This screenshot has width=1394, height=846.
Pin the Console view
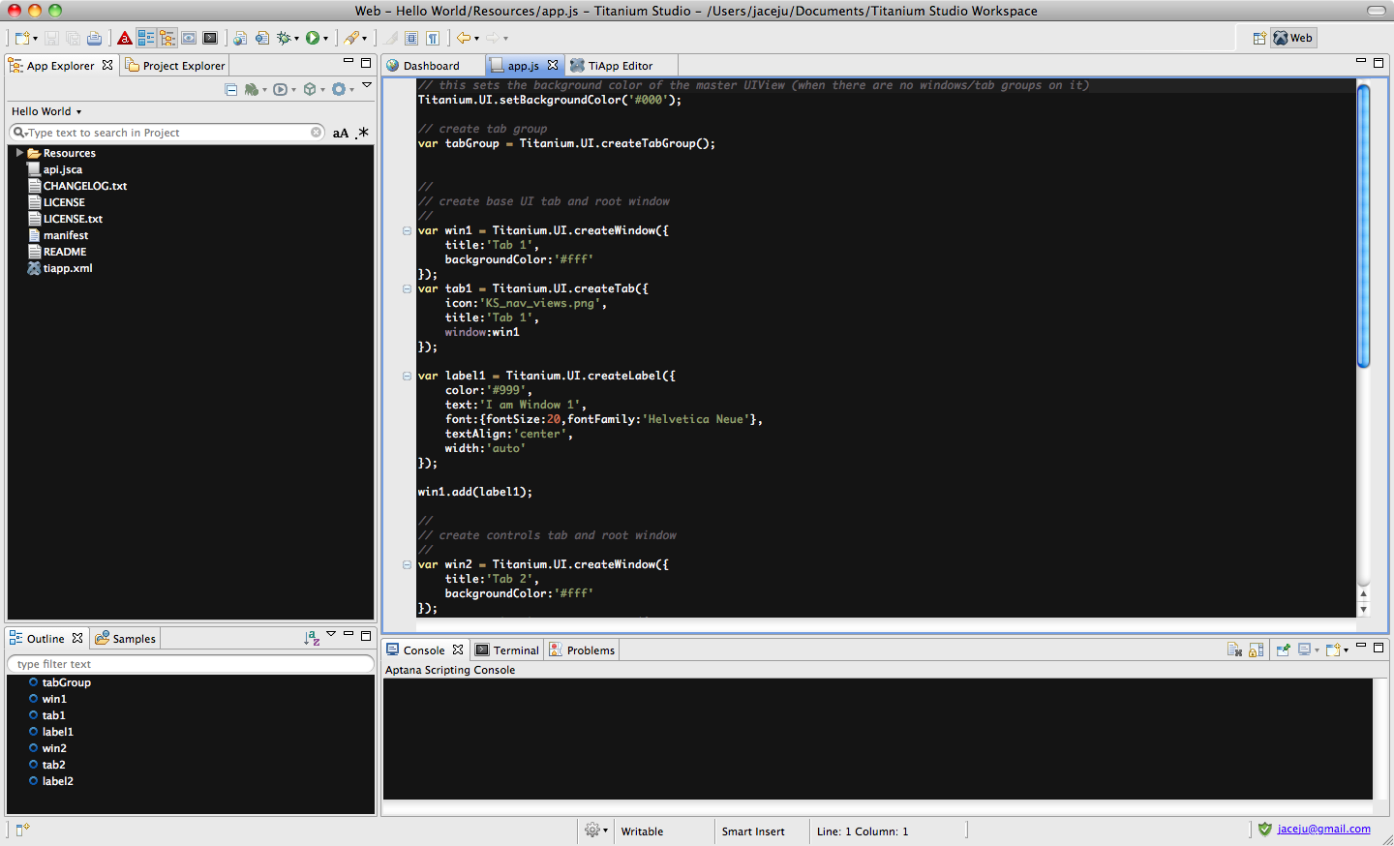(1283, 650)
